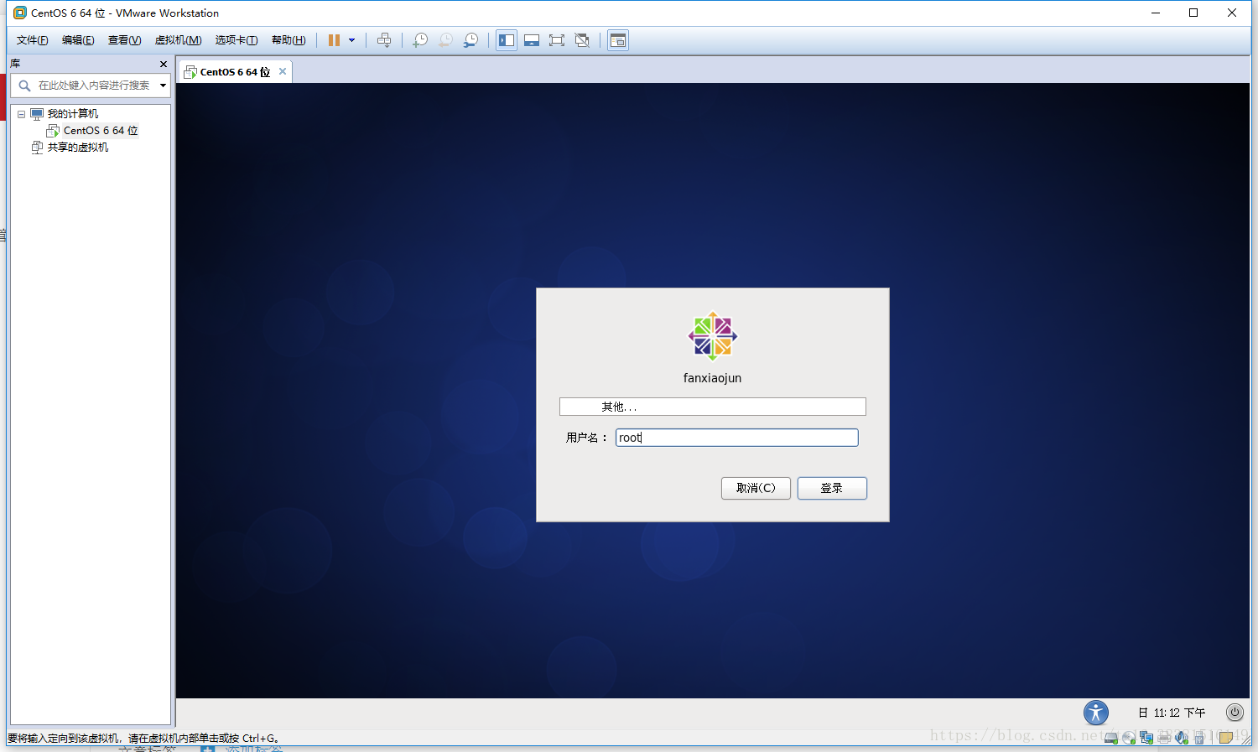The height and width of the screenshot is (752, 1258).
Task: Open the library search filter dropdown arrow
Action: click(x=163, y=86)
